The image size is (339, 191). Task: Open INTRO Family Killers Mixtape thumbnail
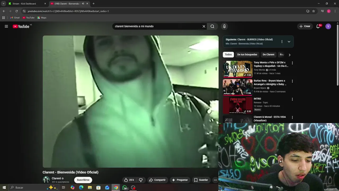click(x=238, y=105)
